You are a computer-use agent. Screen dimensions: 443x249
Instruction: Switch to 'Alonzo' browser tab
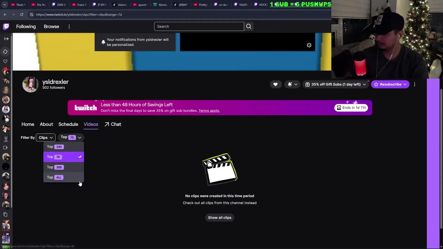[x=160, y=4]
